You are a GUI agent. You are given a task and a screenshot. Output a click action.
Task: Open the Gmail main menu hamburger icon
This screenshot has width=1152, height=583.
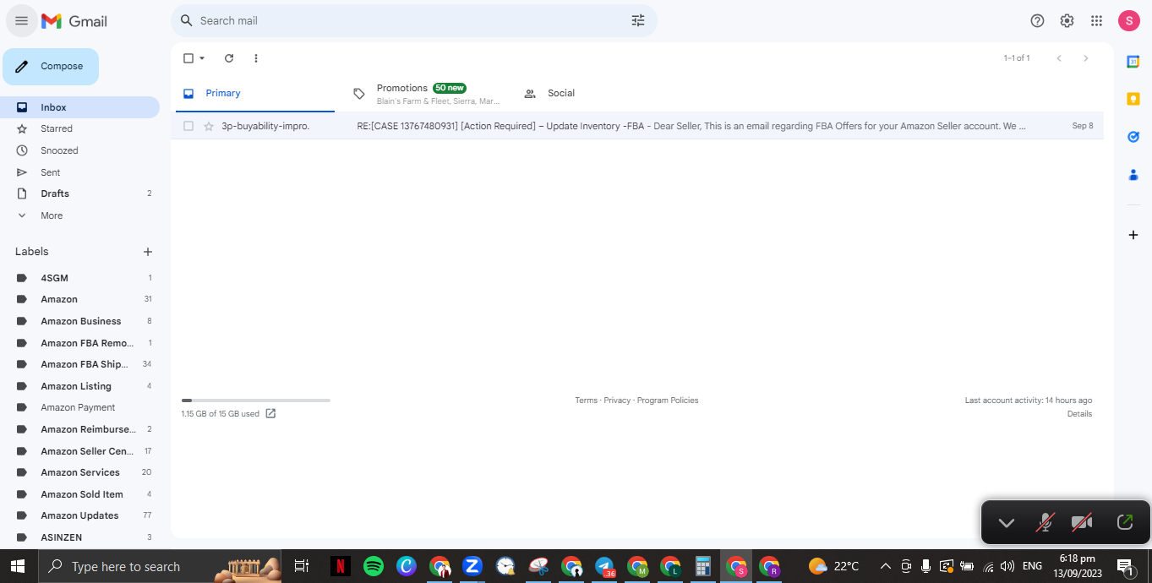[x=21, y=21]
